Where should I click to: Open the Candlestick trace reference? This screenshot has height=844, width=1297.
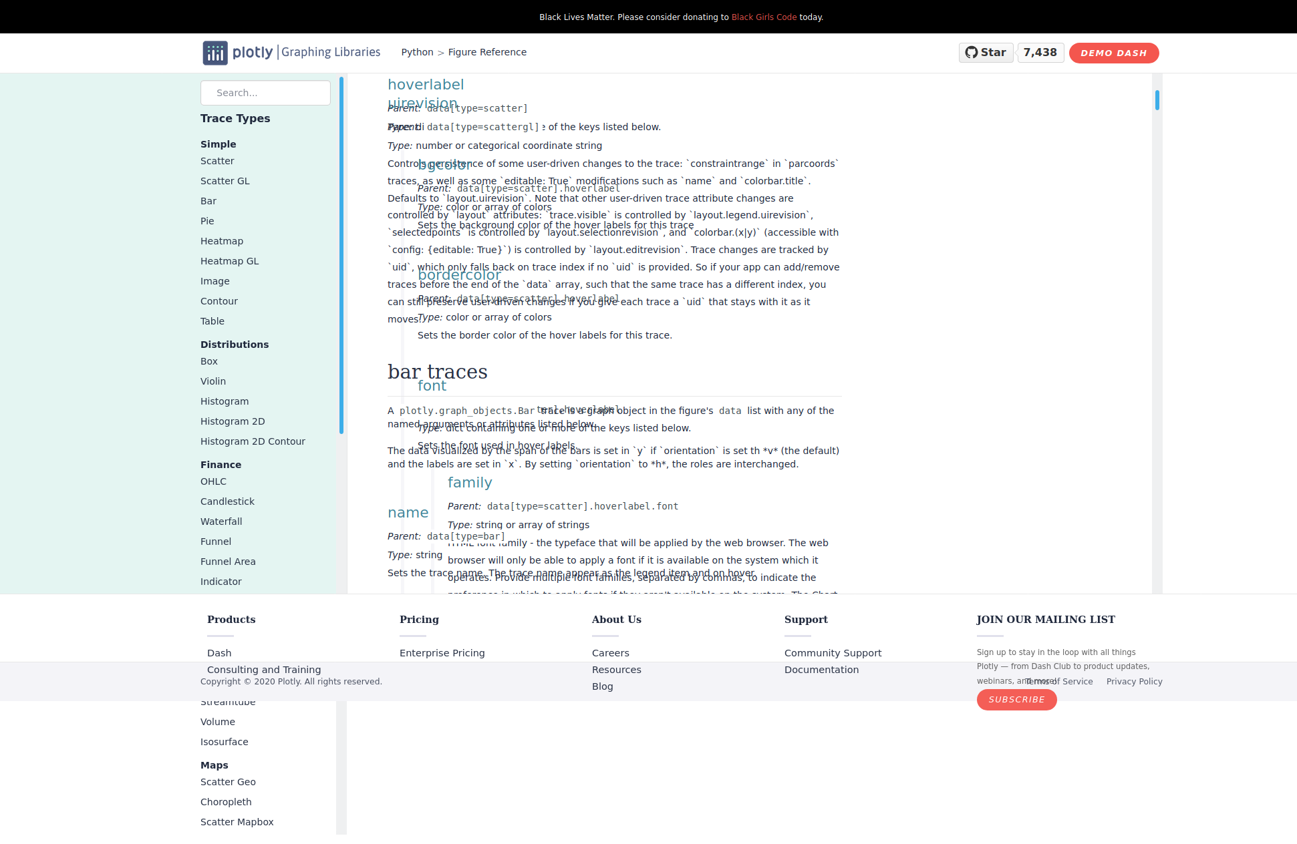(227, 501)
